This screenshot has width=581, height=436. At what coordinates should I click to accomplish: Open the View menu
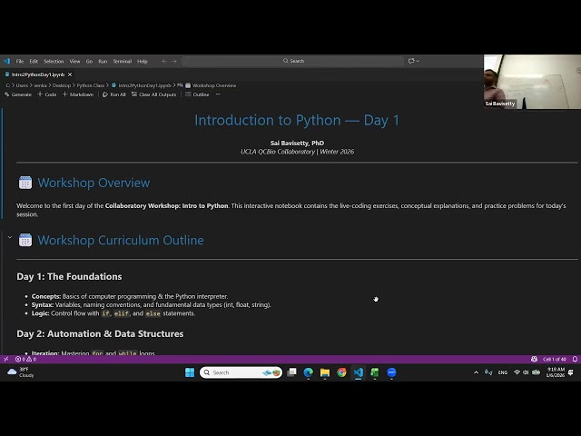click(x=74, y=61)
